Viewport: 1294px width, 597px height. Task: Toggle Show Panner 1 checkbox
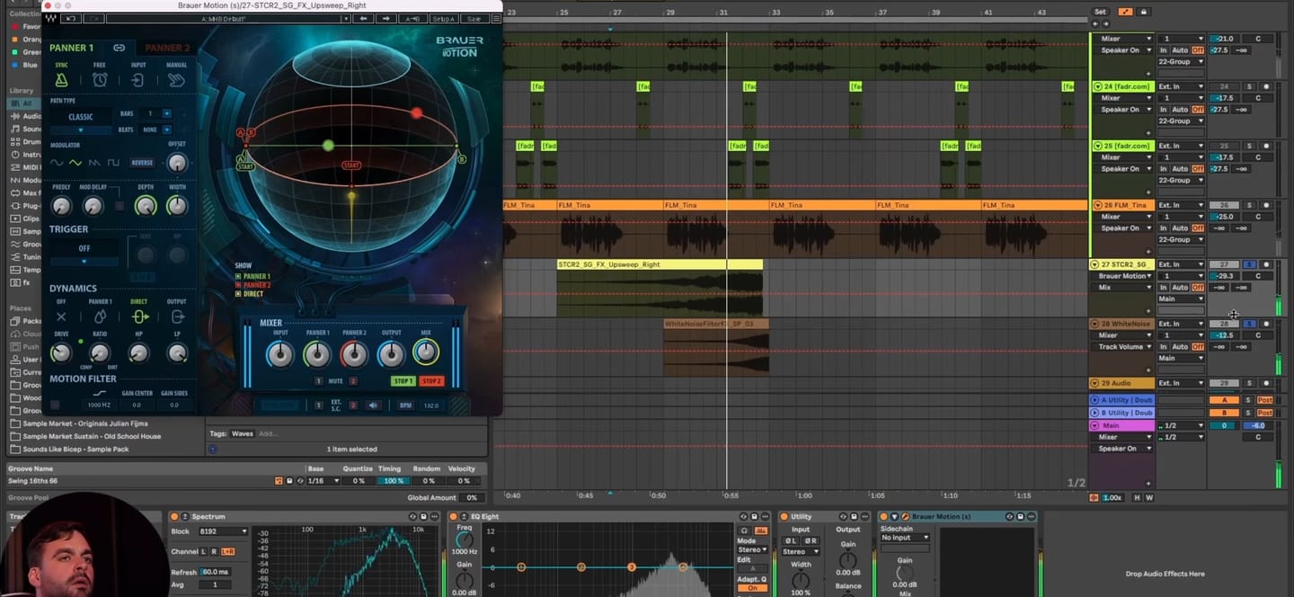238,276
